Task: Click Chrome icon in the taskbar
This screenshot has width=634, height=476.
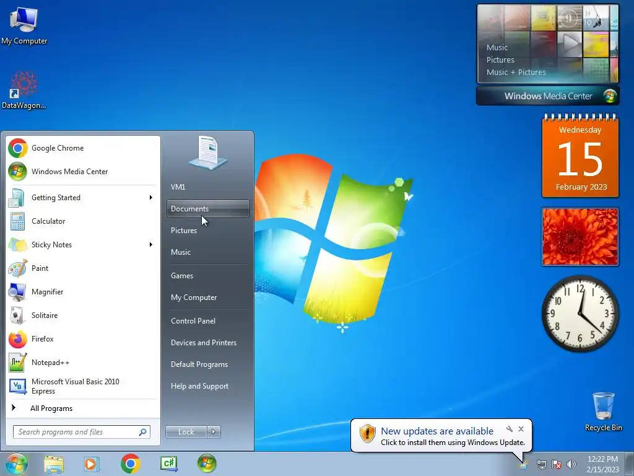Action: tap(130, 464)
